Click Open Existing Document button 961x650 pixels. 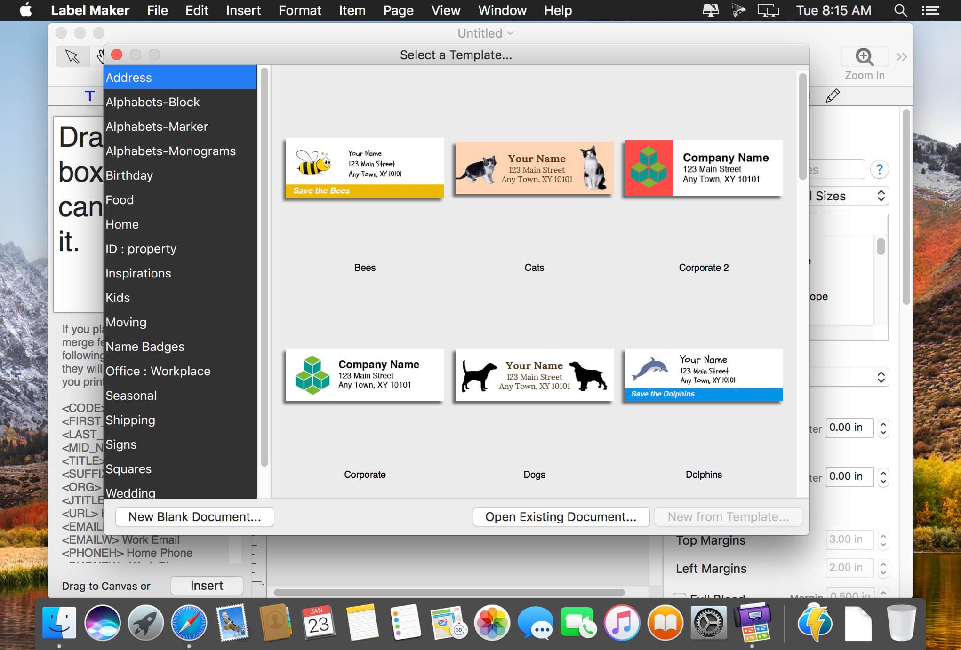click(561, 516)
